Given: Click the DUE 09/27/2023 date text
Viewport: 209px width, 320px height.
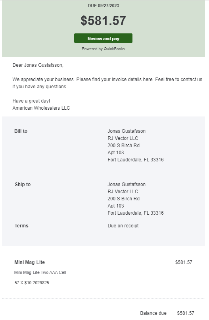Looking at the screenshot, I should point(103,6).
